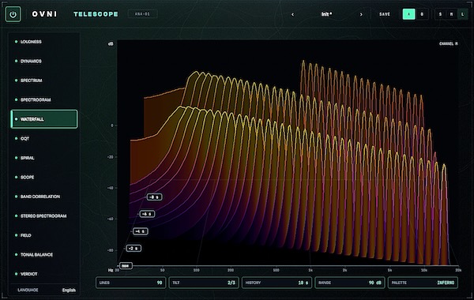Open the Spiral view
The width and height of the screenshot is (474, 300).
44,158
